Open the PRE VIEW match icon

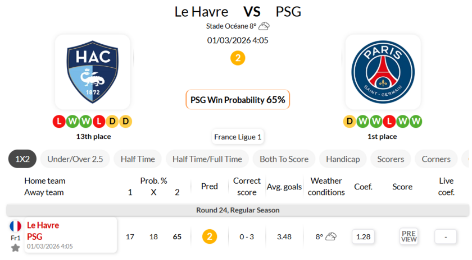(x=409, y=236)
